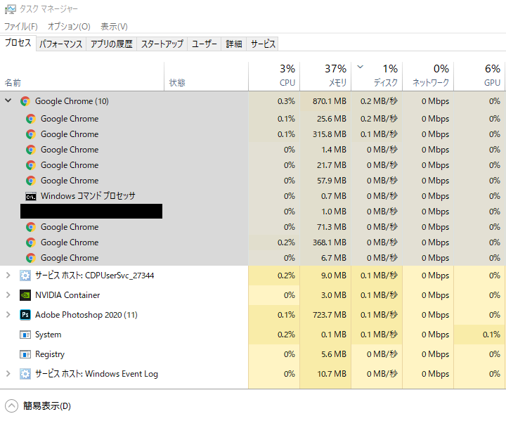The width and height of the screenshot is (506, 421).
Task: Click the 0.1% GPU value in System row
Action: (x=491, y=335)
